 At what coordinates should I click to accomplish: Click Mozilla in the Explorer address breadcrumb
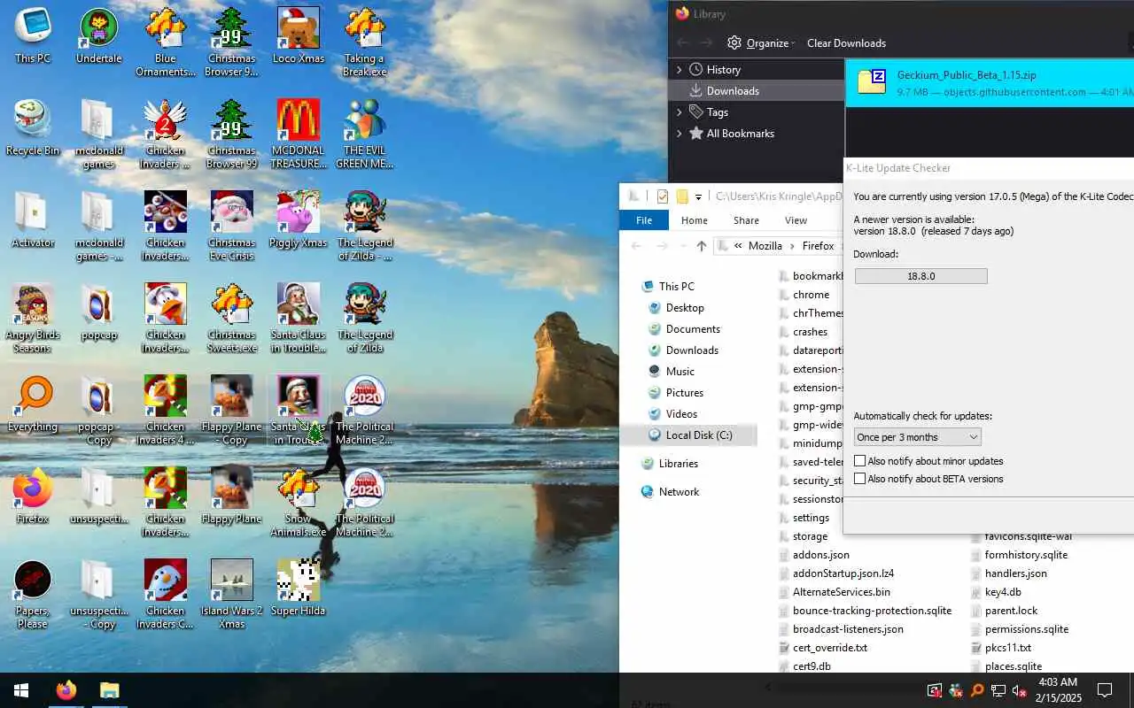point(765,246)
